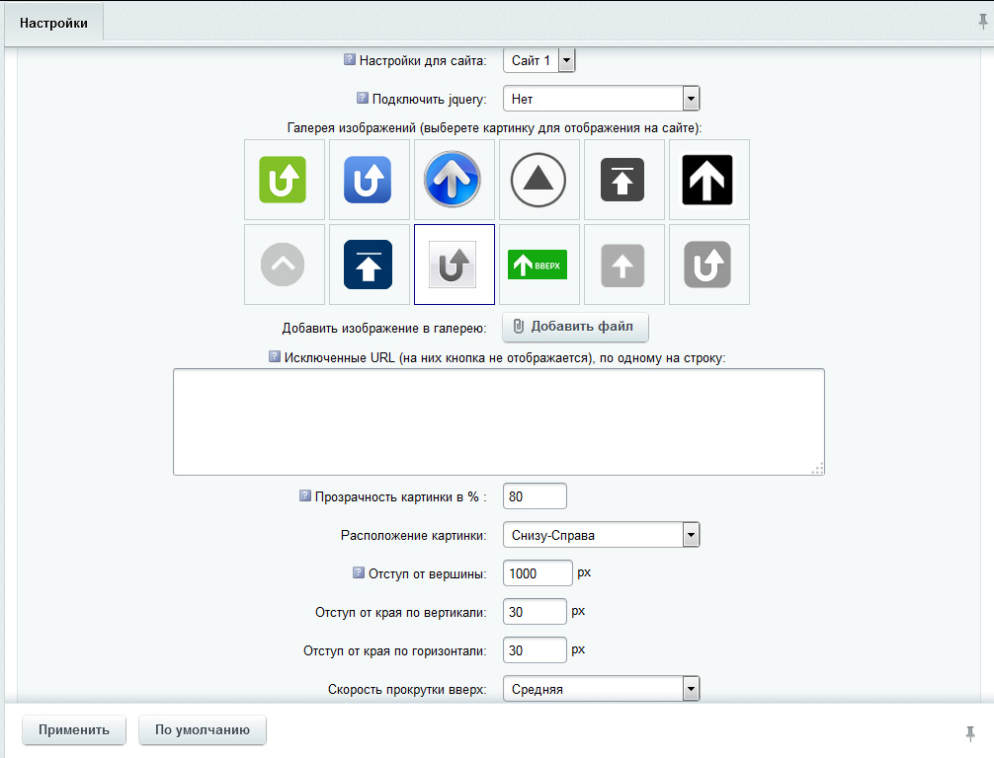Click the Добавить файл button

click(575, 327)
